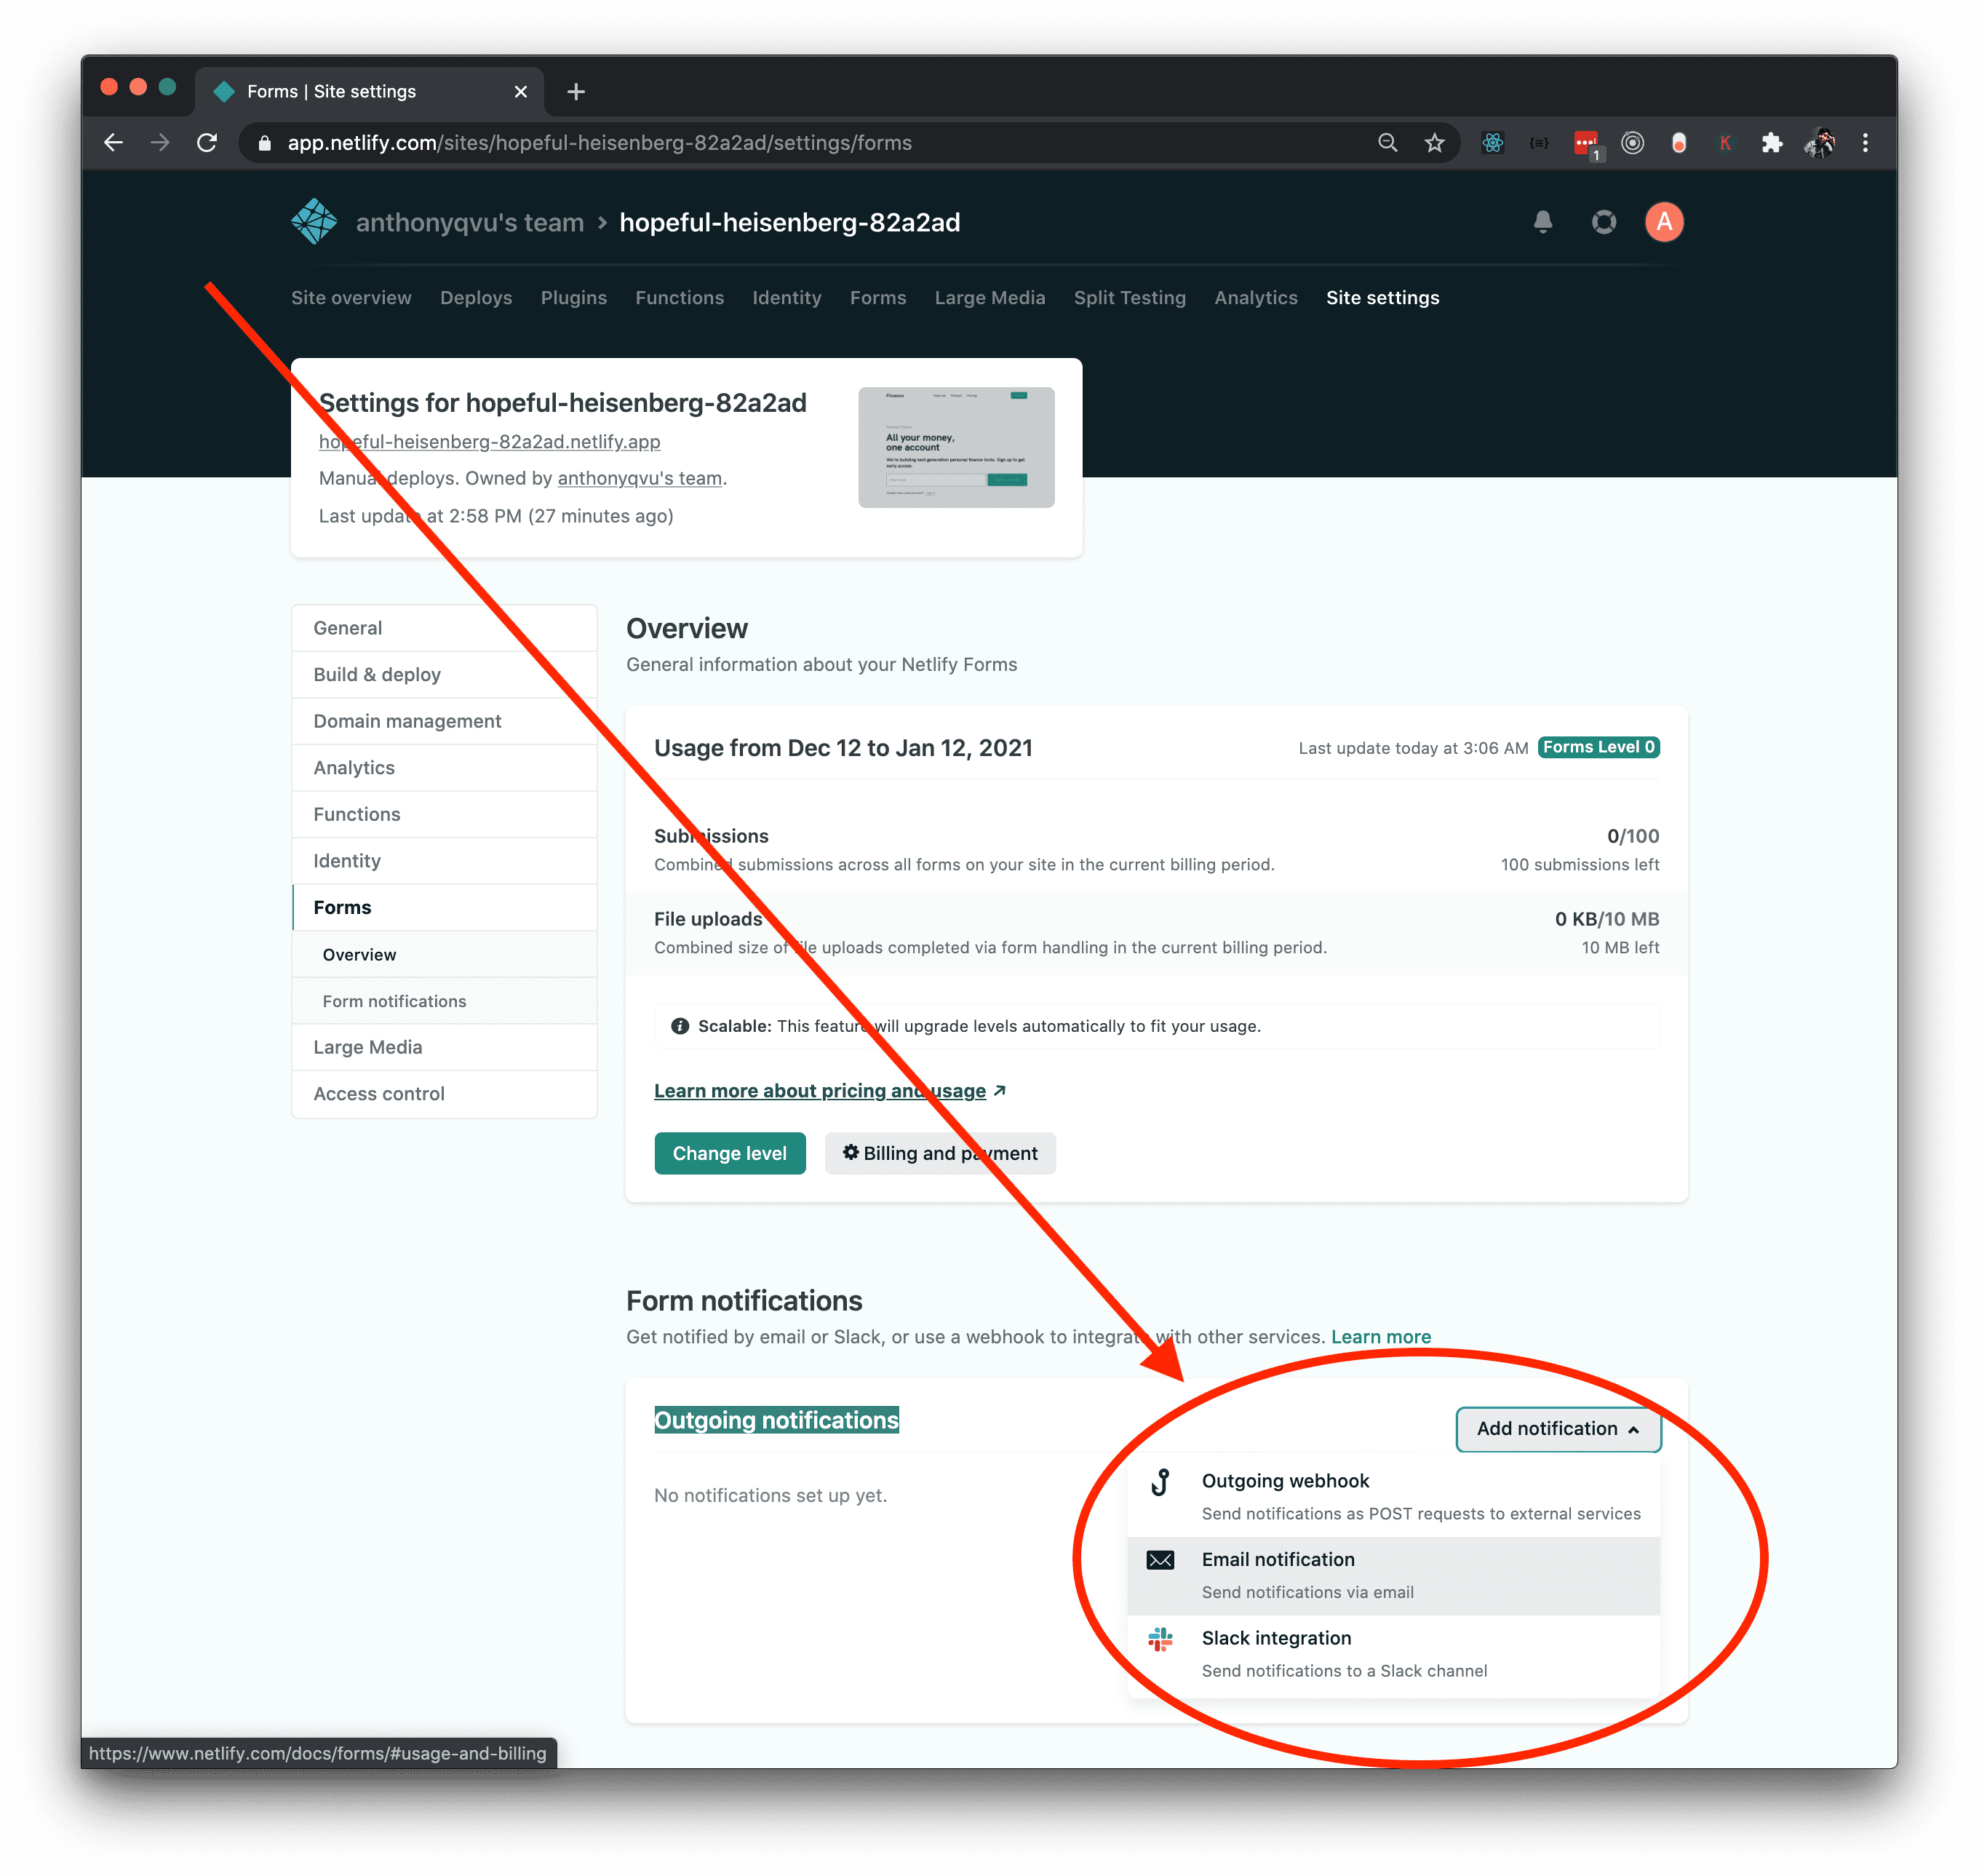This screenshot has width=1979, height=1876.
Task: Choose Slack integration option
Action: click(x=1393, y=1655)
